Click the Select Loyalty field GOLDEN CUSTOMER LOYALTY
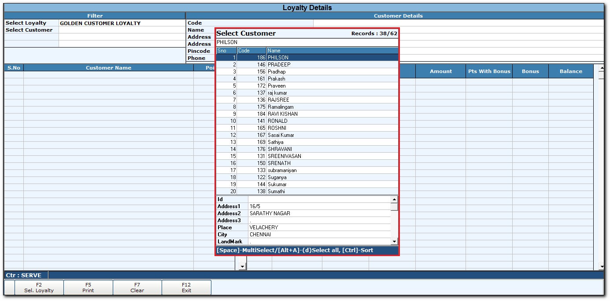Image resolution: width=610 pixels, height=301 pixels. click(x=122, y=23)
